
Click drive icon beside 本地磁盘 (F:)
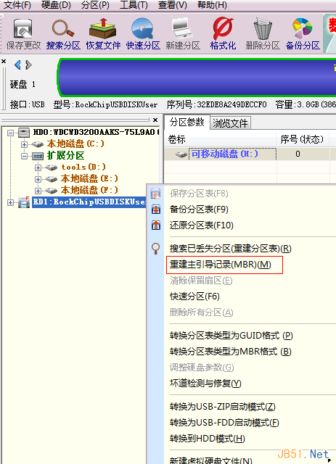(x=52, y=191)
